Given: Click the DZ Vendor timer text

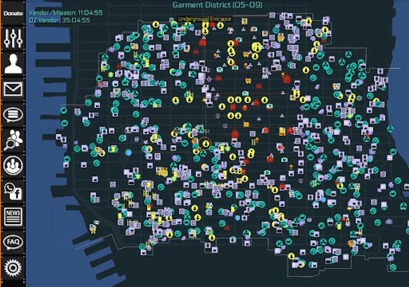Looking at the screenshot, I should pyautogui.click(x=59, y=20).
